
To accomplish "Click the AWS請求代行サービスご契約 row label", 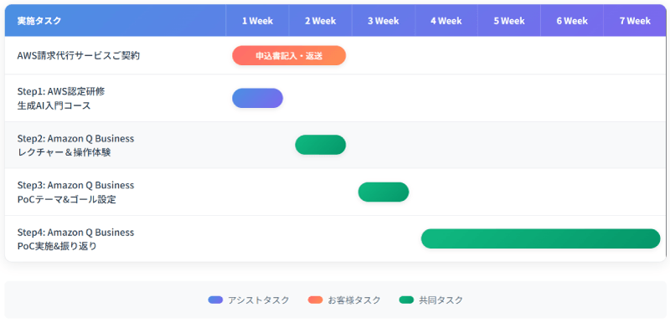I will tap(79, 56).
